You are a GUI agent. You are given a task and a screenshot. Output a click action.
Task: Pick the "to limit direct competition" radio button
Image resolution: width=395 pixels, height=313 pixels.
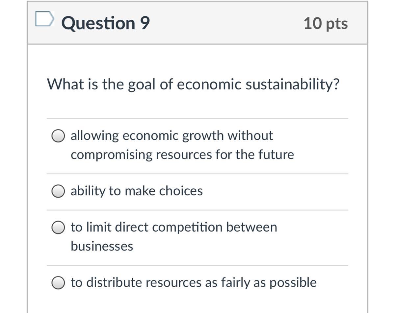(58, 228)
